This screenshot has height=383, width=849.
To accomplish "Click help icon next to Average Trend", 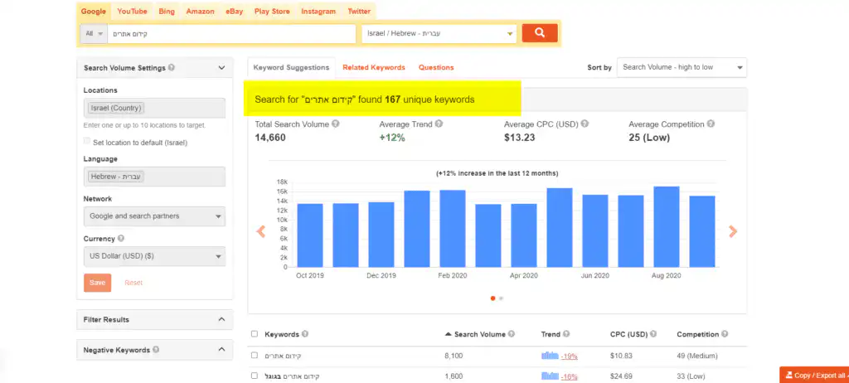I will 439,124.
